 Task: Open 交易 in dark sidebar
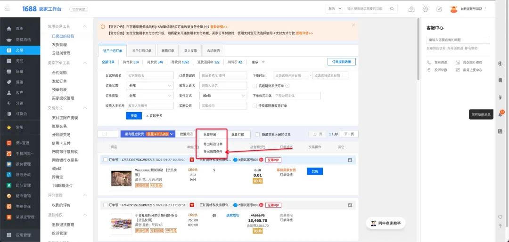(19, 50)
